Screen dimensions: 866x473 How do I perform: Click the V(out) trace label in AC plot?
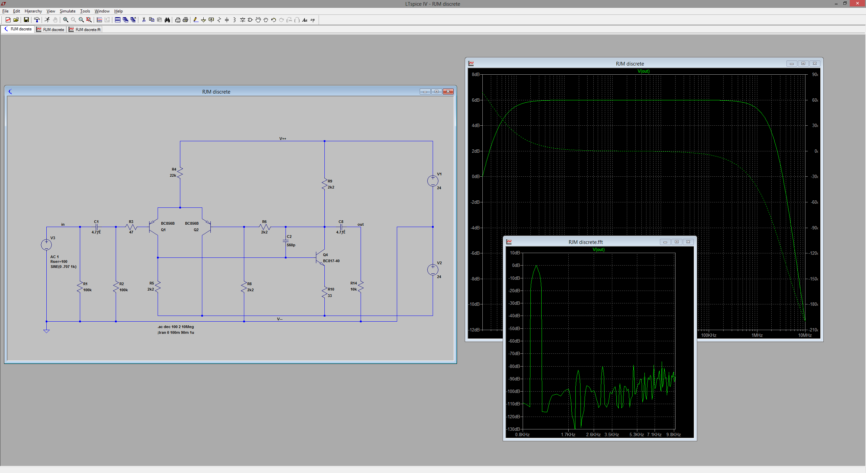click(643, 71)
